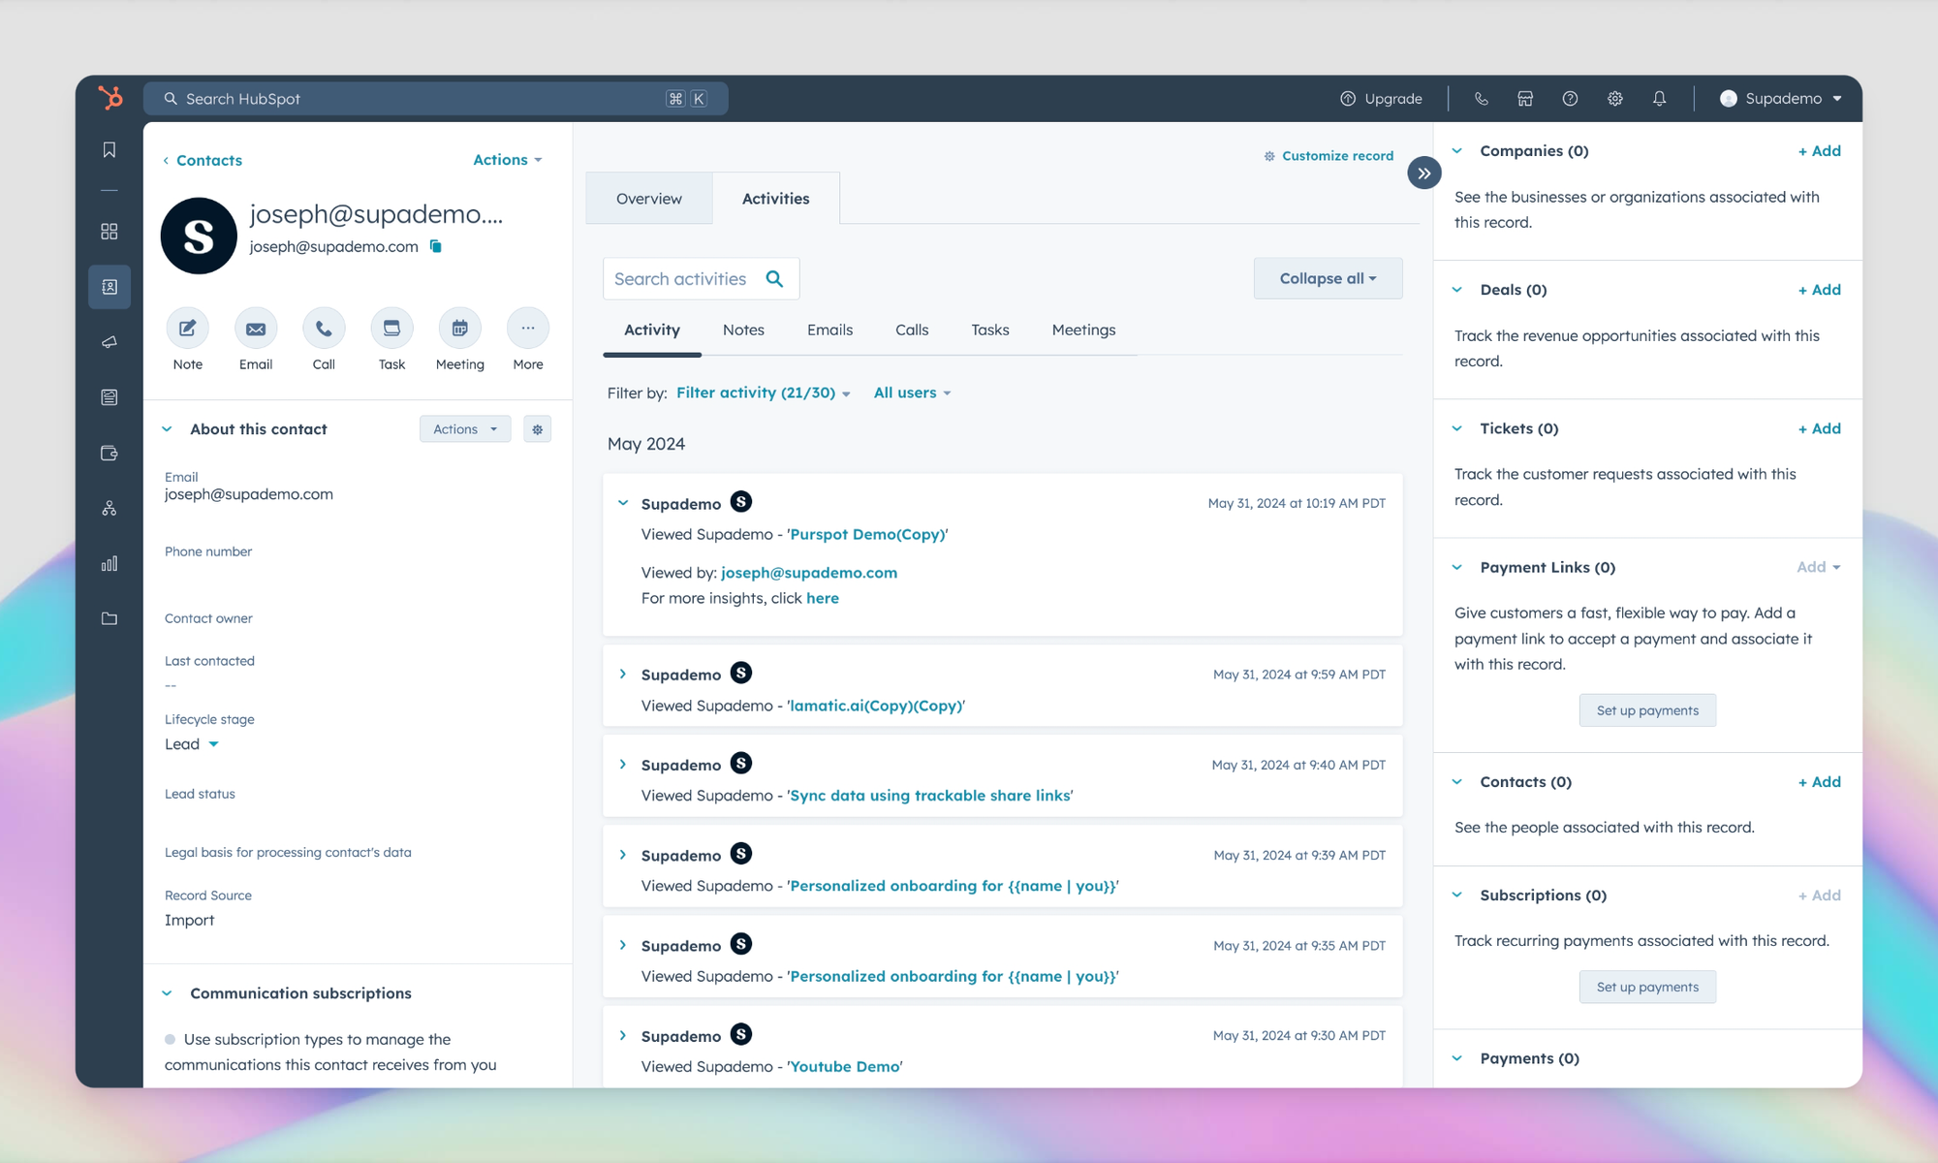Open the Collapse all dropdown

click(1328, 278)
